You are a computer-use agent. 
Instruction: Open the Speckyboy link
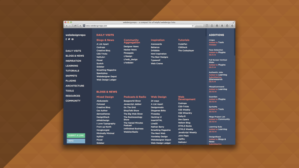(x=102, y=73)
